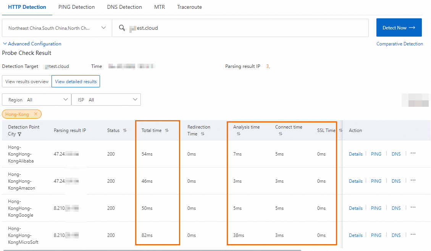This screenshot has height=251, width=431.
Task: Expand Advanced Configuration
Action: point(32,43)
